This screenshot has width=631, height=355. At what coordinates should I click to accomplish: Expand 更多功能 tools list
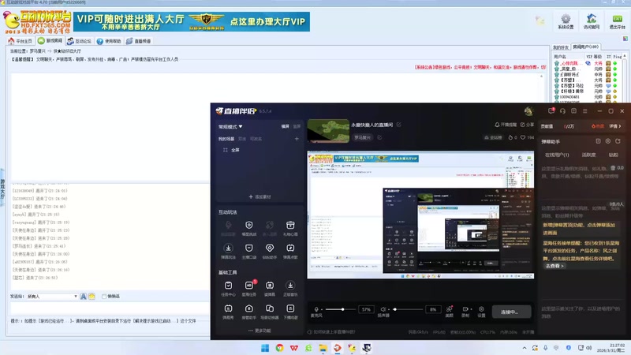[259, 331]
